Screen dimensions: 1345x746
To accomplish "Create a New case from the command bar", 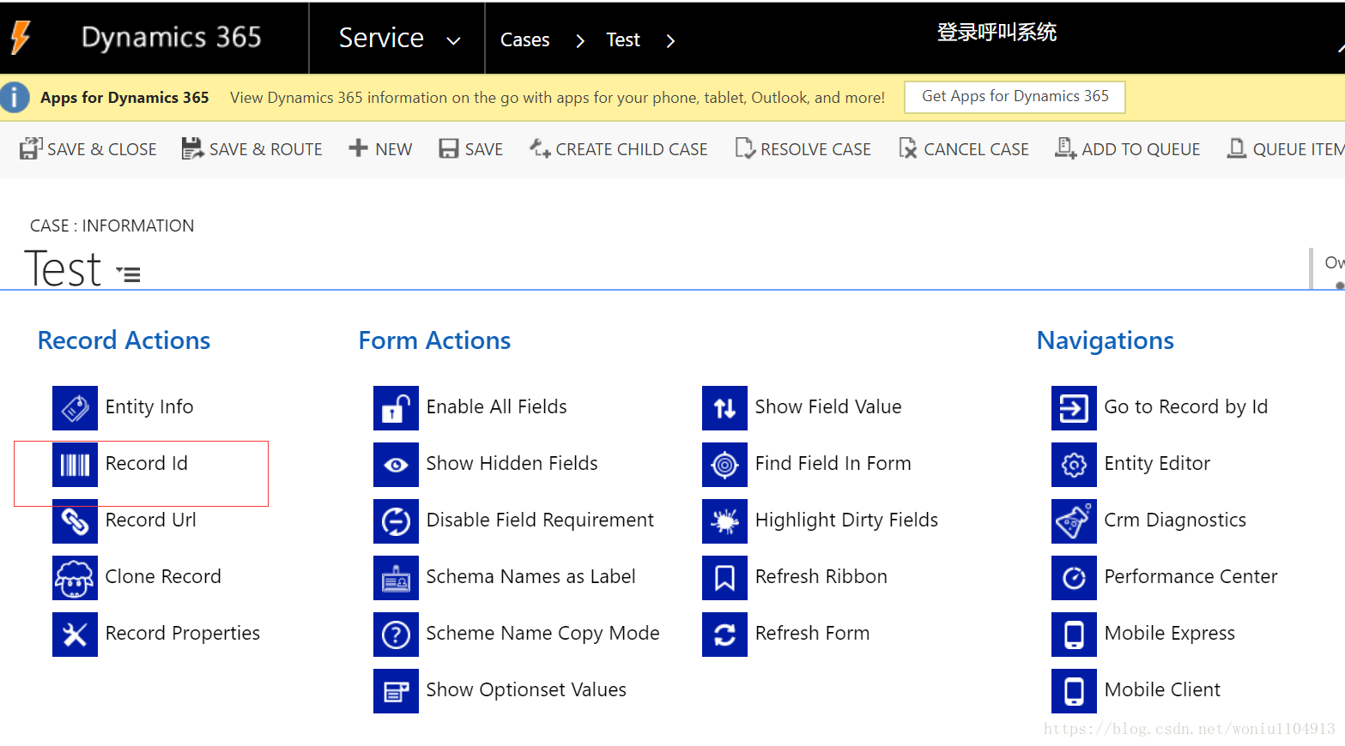I will pyautogui.click(x=380, y=149).
